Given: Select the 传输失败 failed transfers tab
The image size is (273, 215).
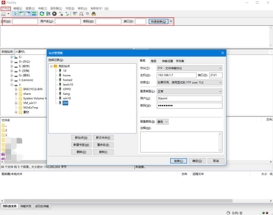Looking at the screenshot, I should pyautogui.click(x=26, y=206).
